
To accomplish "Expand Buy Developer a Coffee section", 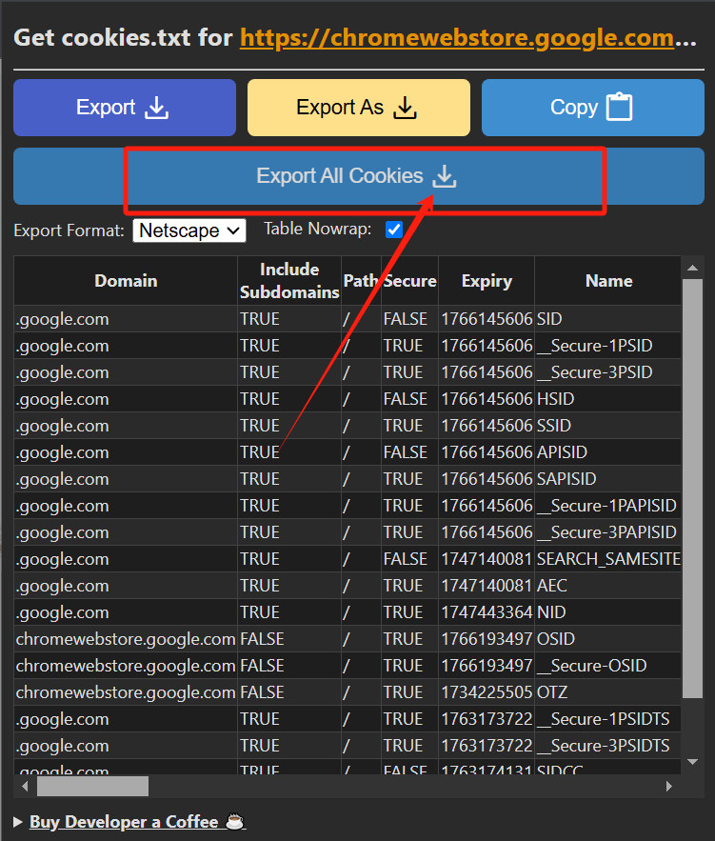I will 18,822.
